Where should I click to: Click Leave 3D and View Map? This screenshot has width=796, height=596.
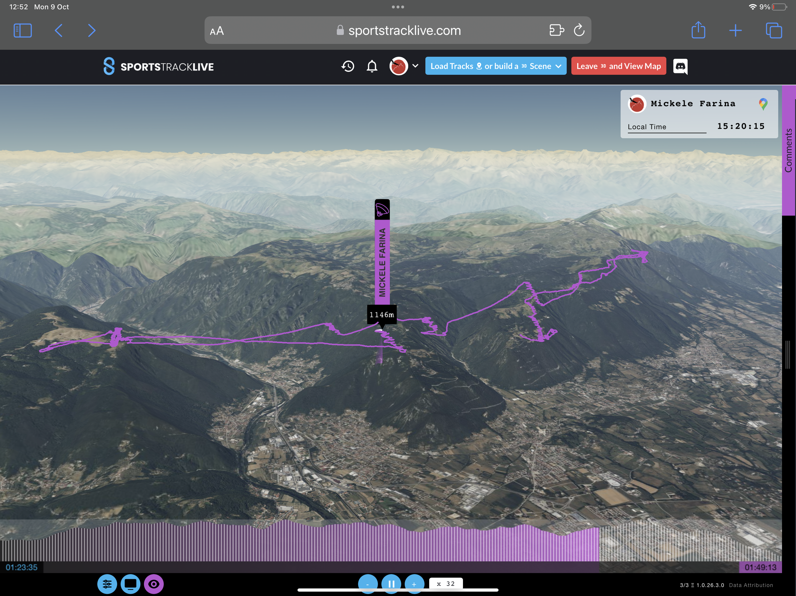pyautogui.click(x=618, y=66)
